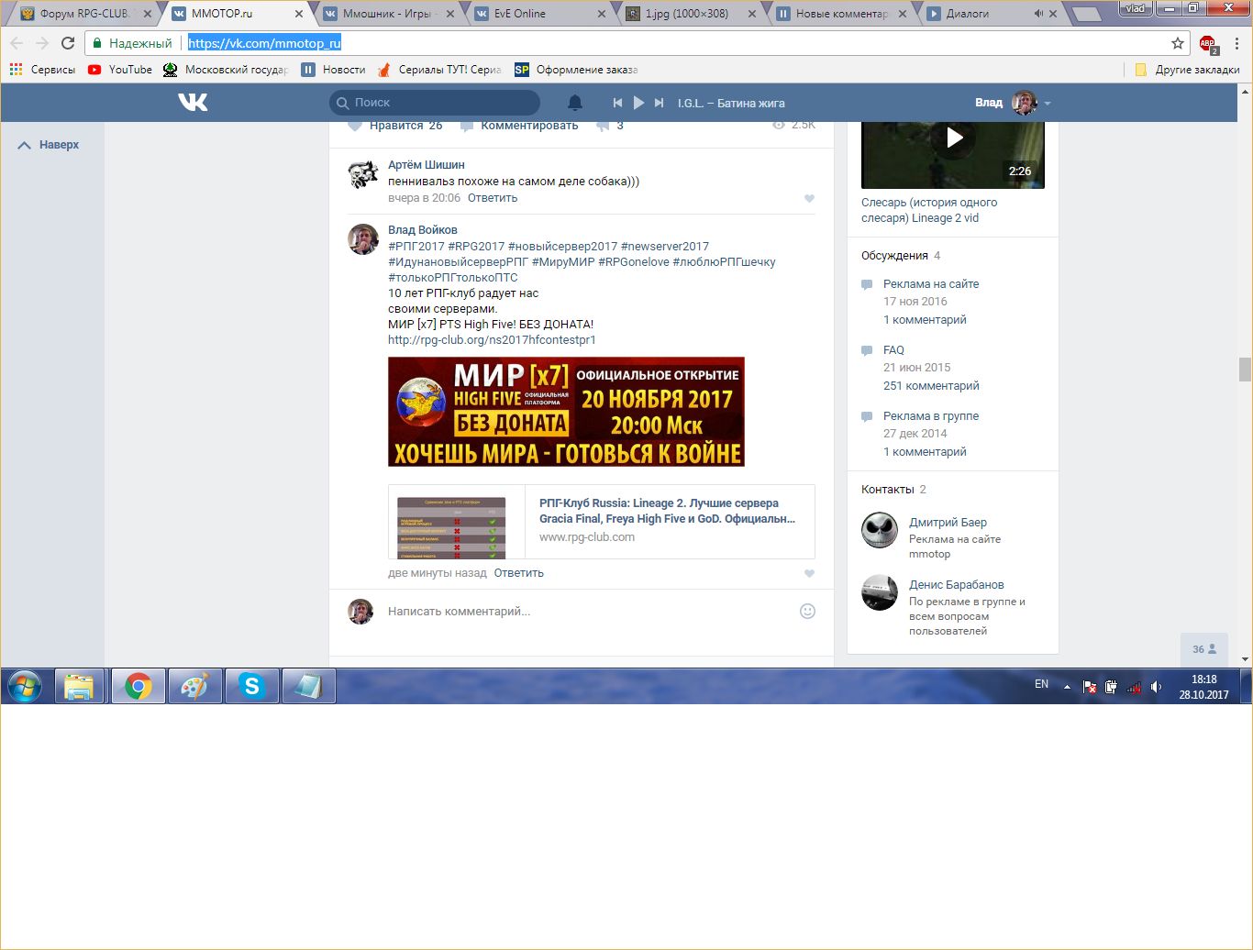
Task: Open Paint from the taskbar
Action: [x=194, y=686]
